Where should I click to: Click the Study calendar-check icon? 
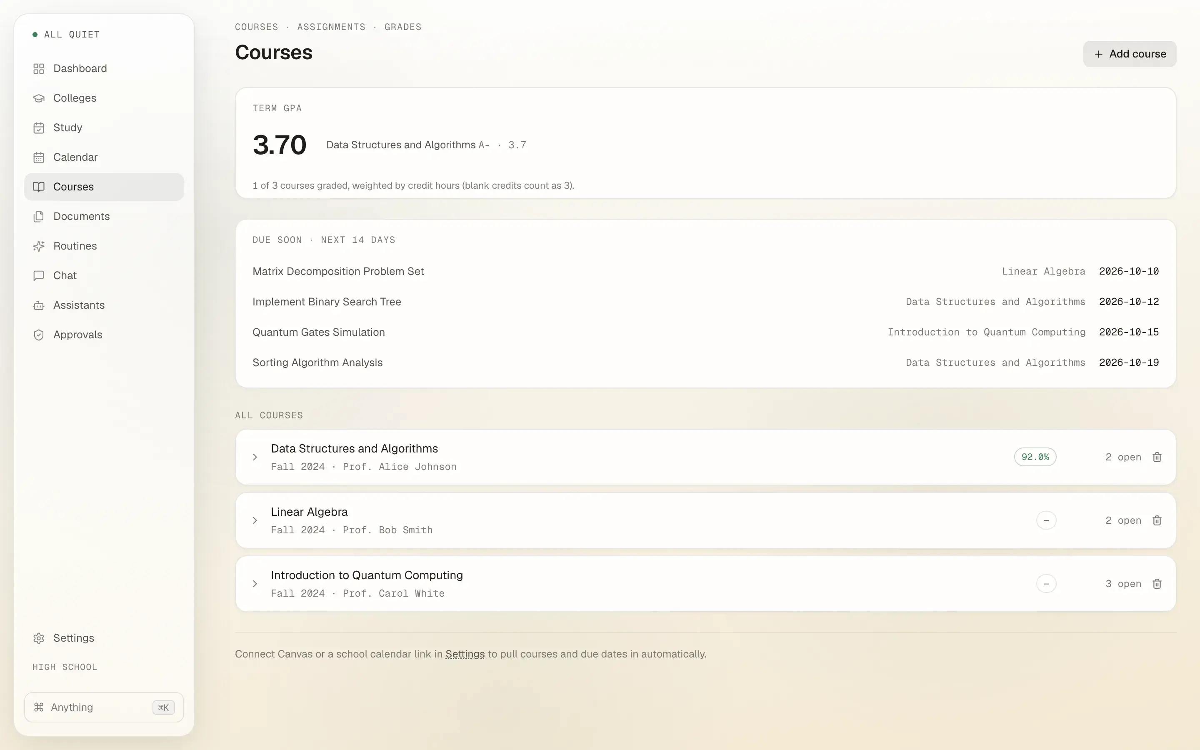coord(39,128)
